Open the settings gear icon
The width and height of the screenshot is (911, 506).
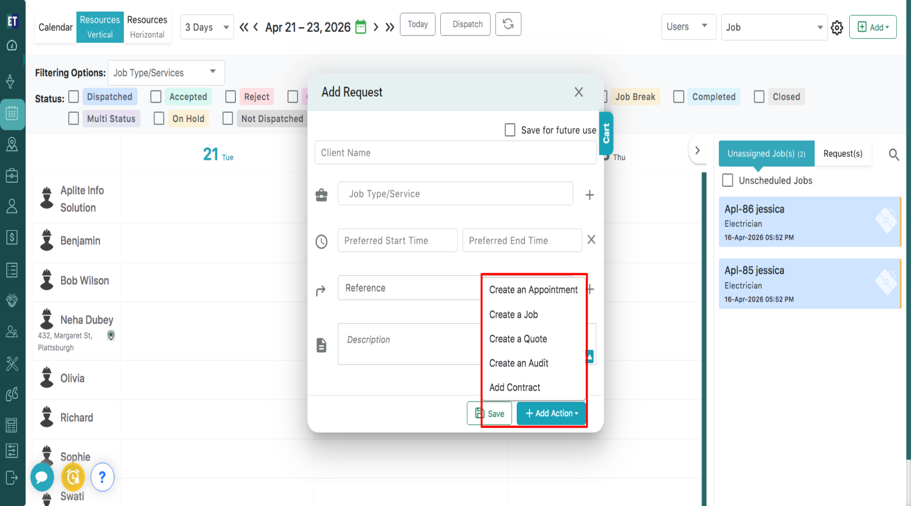837,27
